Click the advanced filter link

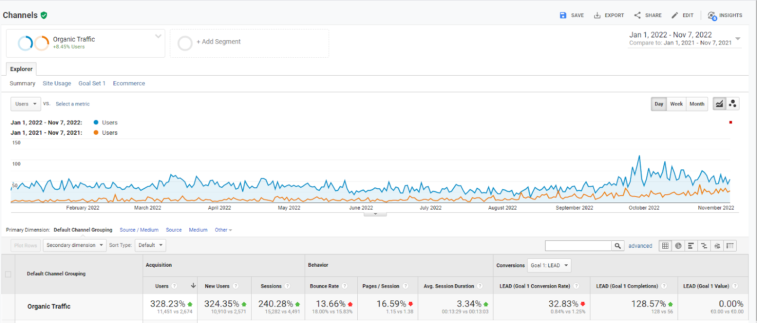[640, 246]
